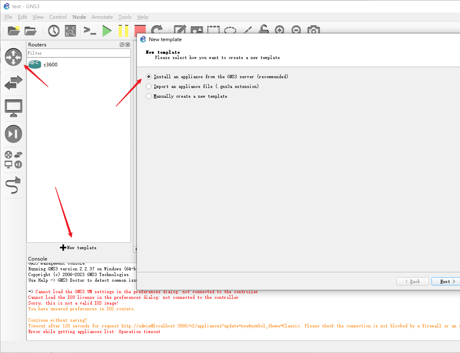The width and height of the screenshot is (460, 353).
Task: Open the Manage snapshots clock icon
Action: (x=54, y=31)
